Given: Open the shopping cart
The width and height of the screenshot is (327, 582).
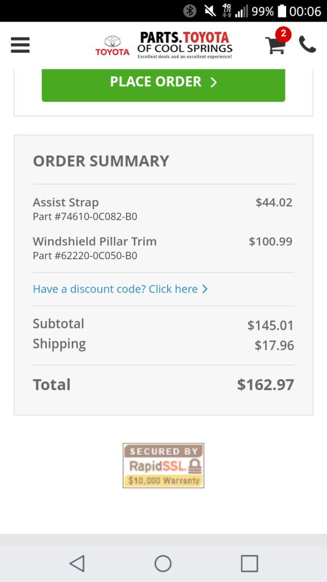Looking at the screenshot, I should (275, 45).
